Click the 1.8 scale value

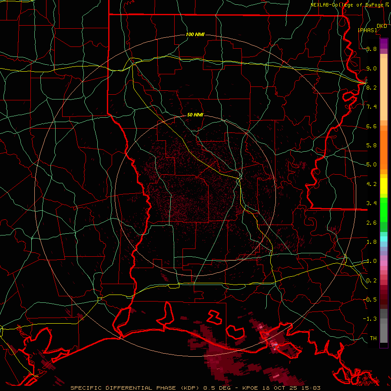[371, 242]
